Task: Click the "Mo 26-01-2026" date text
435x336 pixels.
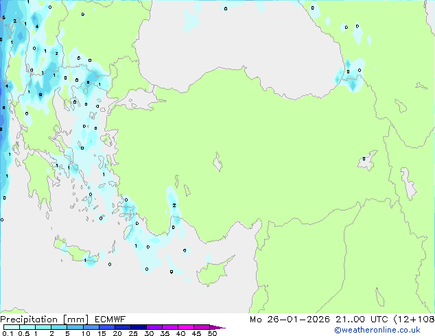Action: [290, 320]
